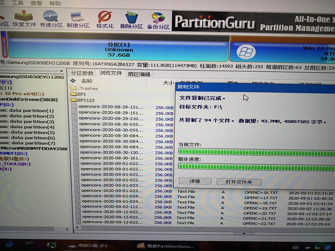Select basic data partition(1) in tree

27,110
